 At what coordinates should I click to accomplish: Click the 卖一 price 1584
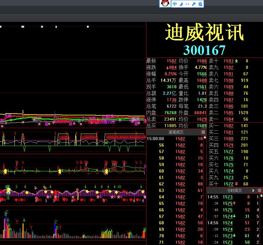229,119
